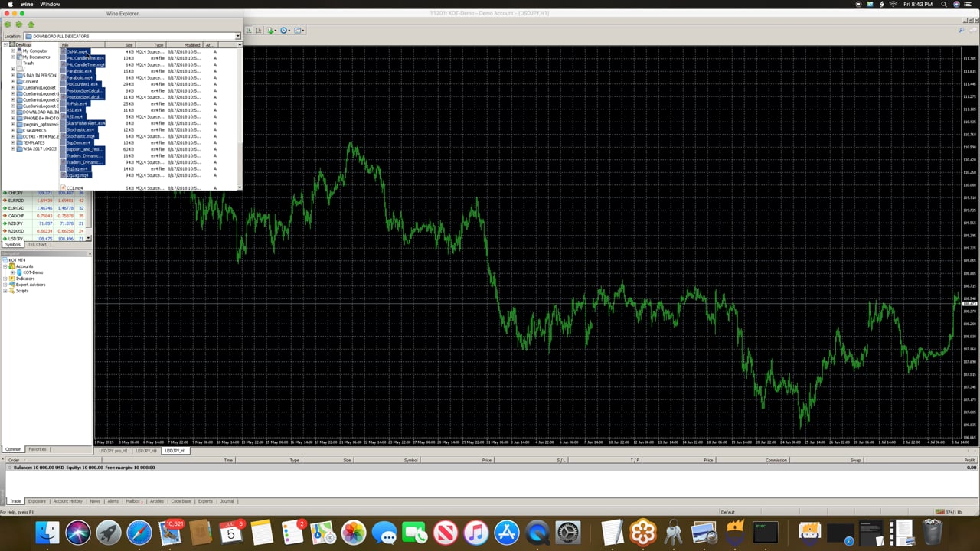Screen dimensions: 980x551
Task: Click the green Forward arrow in Wine Explorer
Action: point(19,24)
